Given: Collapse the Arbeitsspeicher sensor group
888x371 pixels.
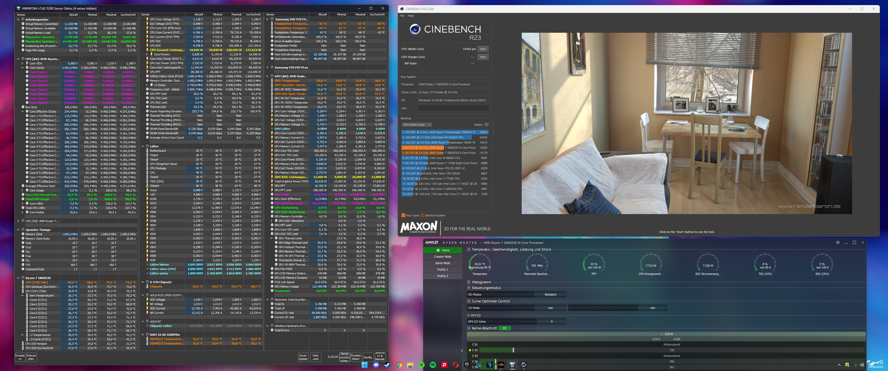Looking at the screenshot, I should click(x=18, y=20).
